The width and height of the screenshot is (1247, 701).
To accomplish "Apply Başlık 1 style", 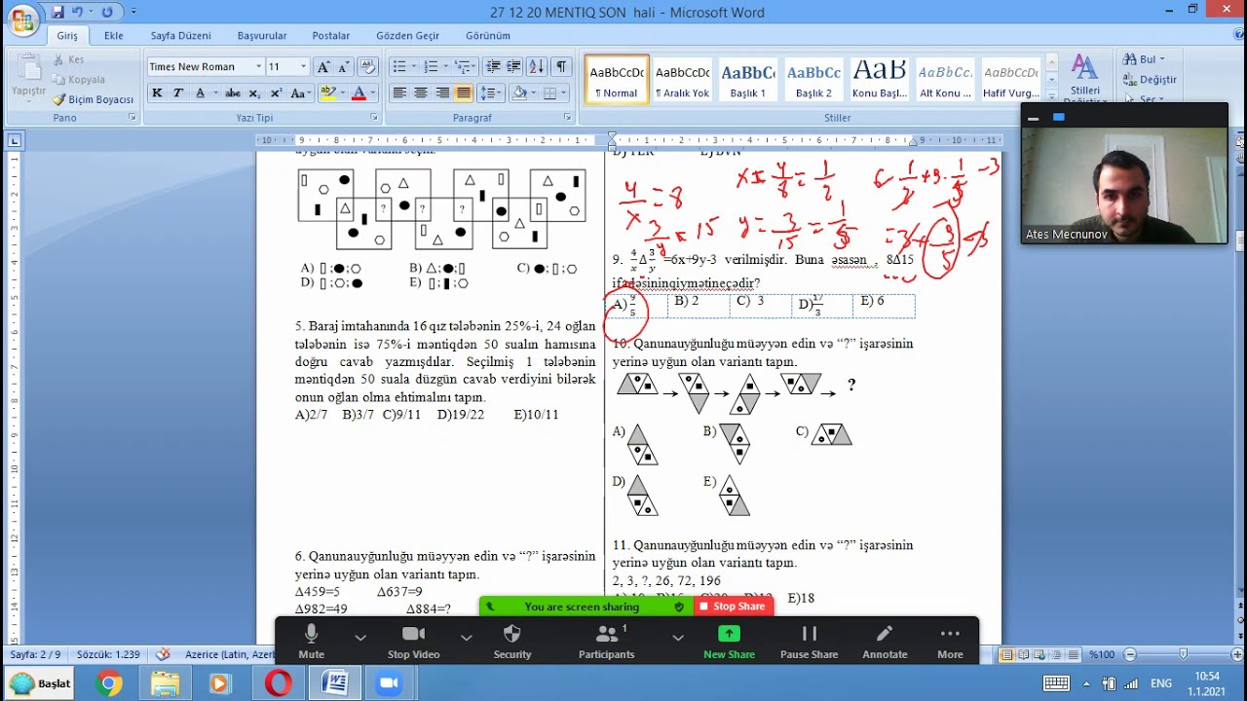I will point(748,80).
